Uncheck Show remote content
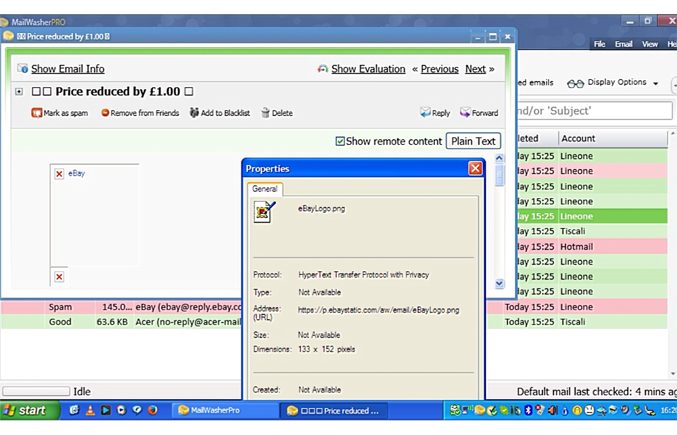Viewport: 677px width, 435px height. [x=340, y=141]
